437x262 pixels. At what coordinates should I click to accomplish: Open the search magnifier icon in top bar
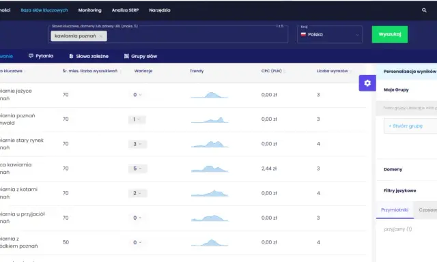424,10
